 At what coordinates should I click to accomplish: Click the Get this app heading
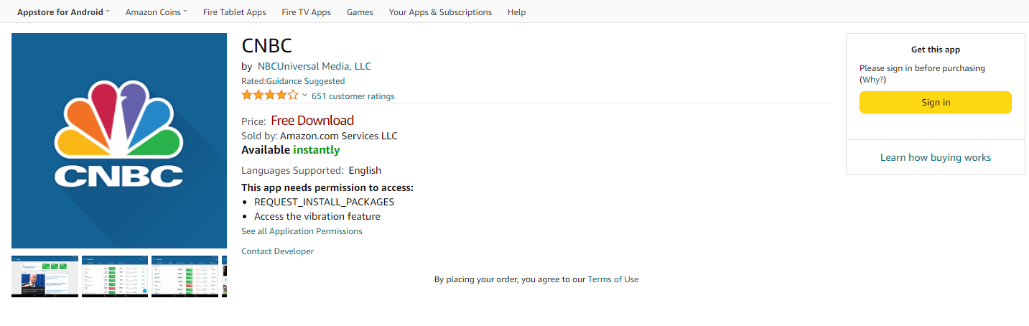[936, 50]
